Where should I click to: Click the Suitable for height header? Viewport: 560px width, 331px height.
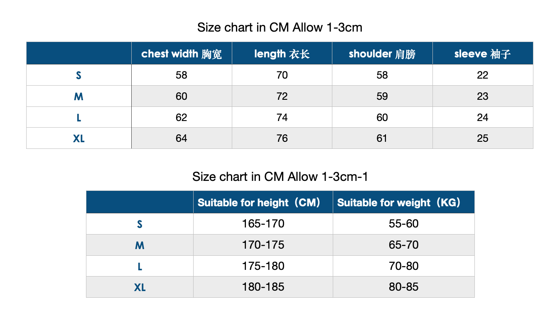(x=263, y=203)
